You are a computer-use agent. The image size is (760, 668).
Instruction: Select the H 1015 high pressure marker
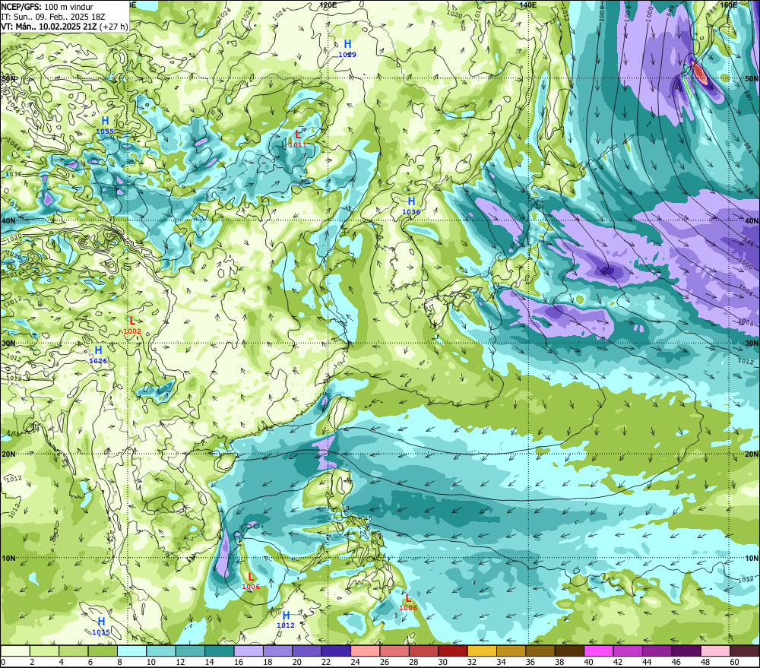pyautogui.click(x=101, y=626)
